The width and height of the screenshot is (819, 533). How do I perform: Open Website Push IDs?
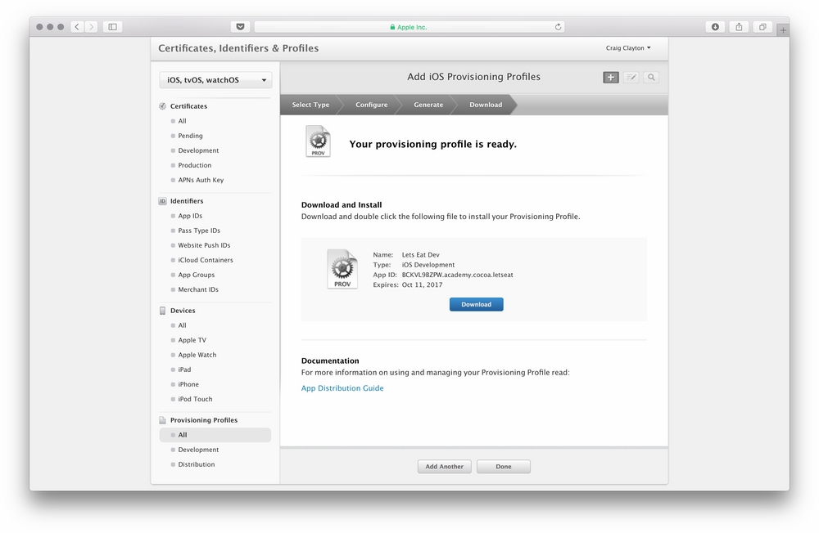pos(204,245)
